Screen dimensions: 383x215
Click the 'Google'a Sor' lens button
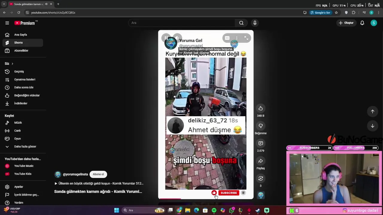pyautogui.click(x=320, y=13)
